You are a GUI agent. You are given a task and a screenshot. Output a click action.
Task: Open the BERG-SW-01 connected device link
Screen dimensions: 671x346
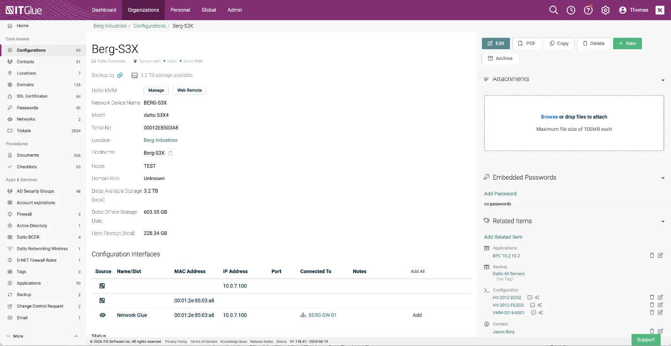[x=322, y=315]
